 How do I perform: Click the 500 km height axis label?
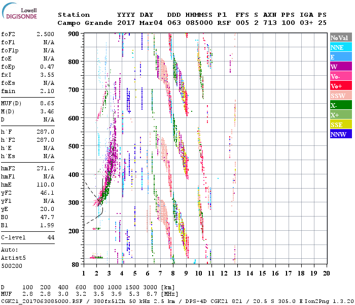(74, 146)
